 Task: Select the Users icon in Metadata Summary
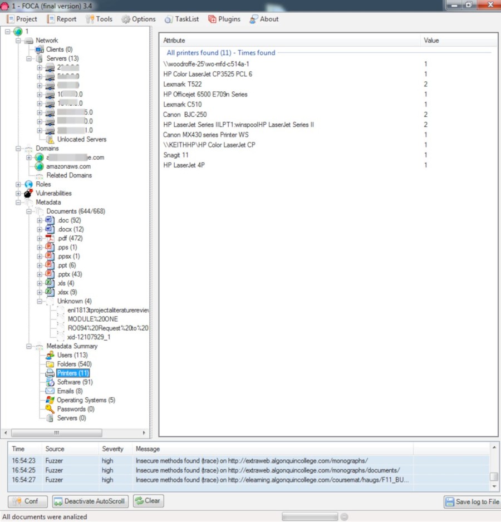50,355
